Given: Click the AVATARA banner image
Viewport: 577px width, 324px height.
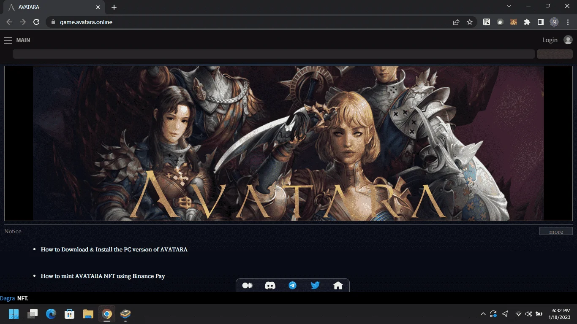Looking at the screenshot, I should (x=288, y=143).
